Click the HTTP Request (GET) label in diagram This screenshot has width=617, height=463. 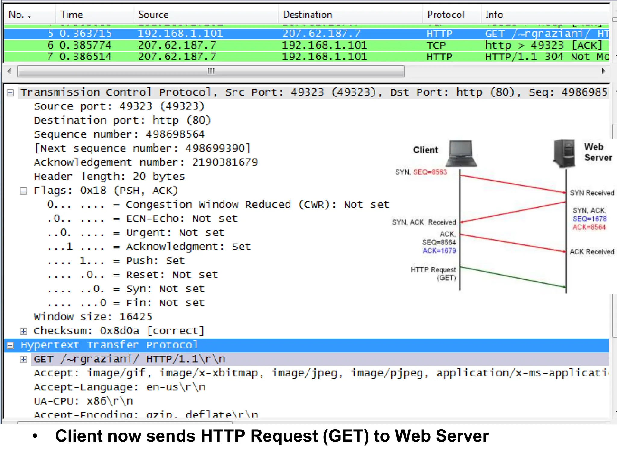pyautogui.click(x=433, y=274)
